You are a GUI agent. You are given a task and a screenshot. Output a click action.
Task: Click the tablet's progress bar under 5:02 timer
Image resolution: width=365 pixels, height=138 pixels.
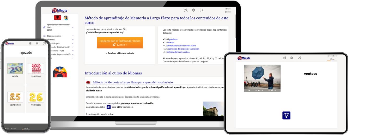pos(332,61)
